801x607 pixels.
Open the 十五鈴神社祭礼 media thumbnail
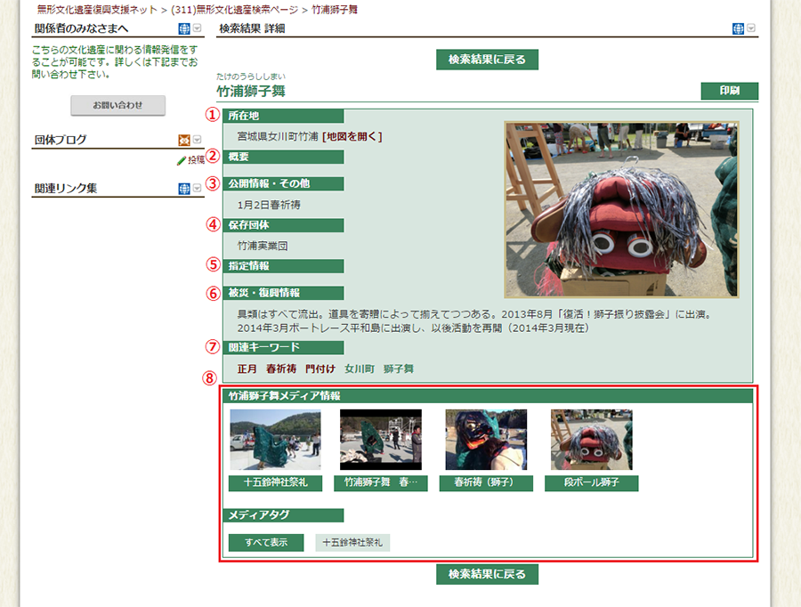tap(275, 440)
